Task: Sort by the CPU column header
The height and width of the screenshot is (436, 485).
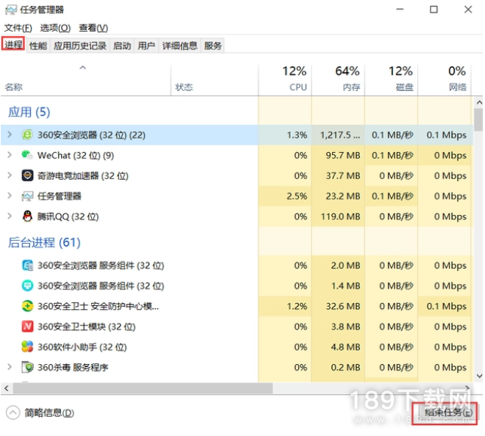Action: [285, 80]
